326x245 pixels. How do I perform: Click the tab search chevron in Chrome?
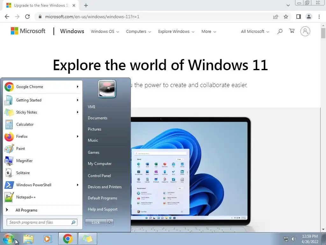pos(288,5)
